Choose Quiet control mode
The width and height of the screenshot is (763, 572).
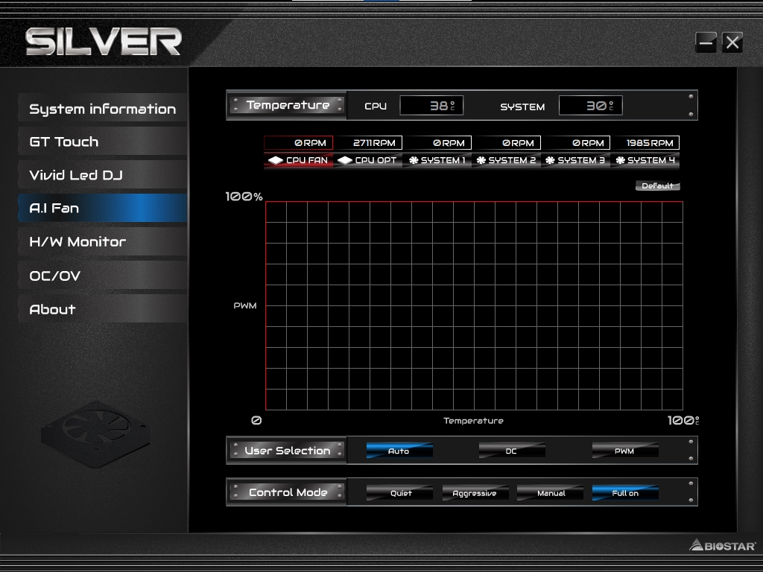pos(399,493)
